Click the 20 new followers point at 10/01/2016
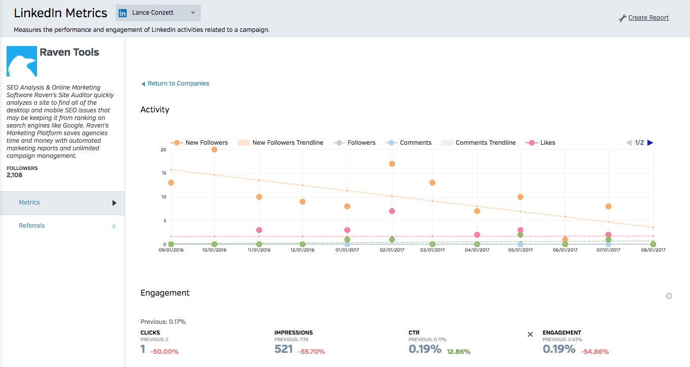Viewport: 690px width, 367px height. pos(214,149)
